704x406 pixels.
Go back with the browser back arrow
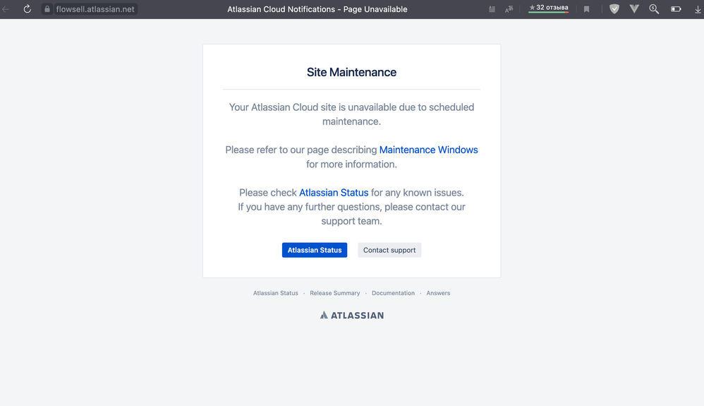6,9
